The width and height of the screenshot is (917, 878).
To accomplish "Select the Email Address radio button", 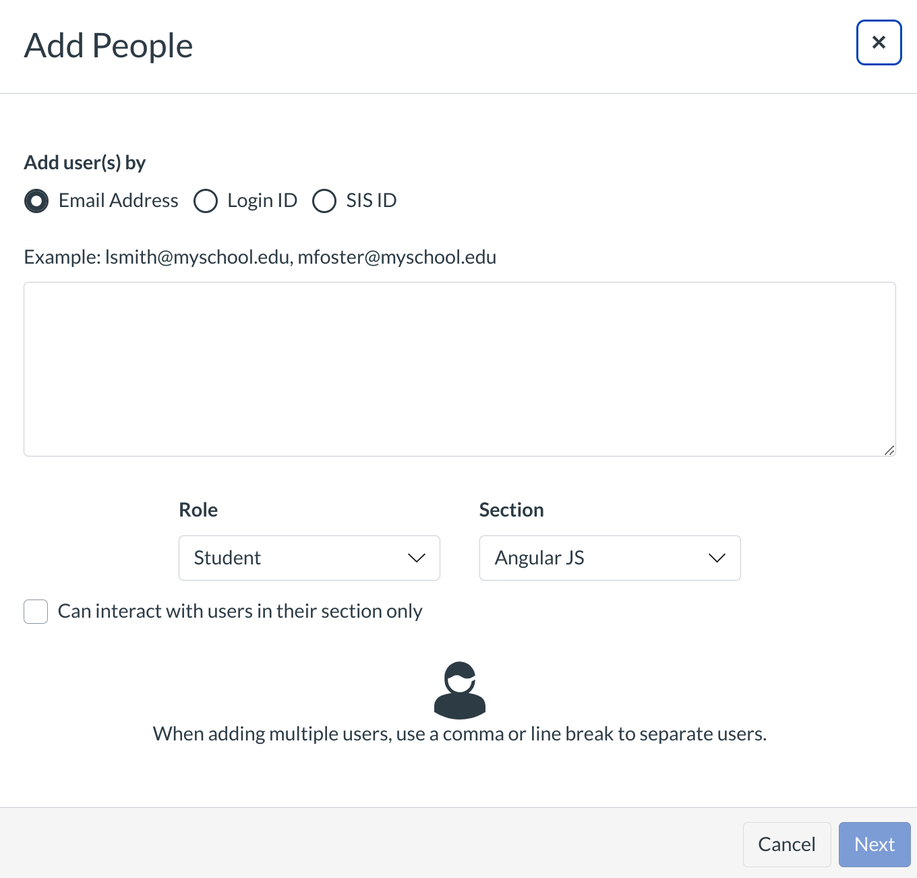I will [36, 201].
